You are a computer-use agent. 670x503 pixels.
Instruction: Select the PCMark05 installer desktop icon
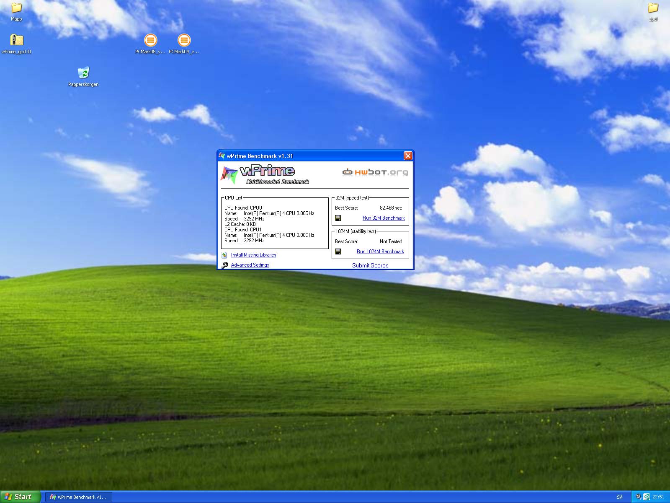(150, 44)
